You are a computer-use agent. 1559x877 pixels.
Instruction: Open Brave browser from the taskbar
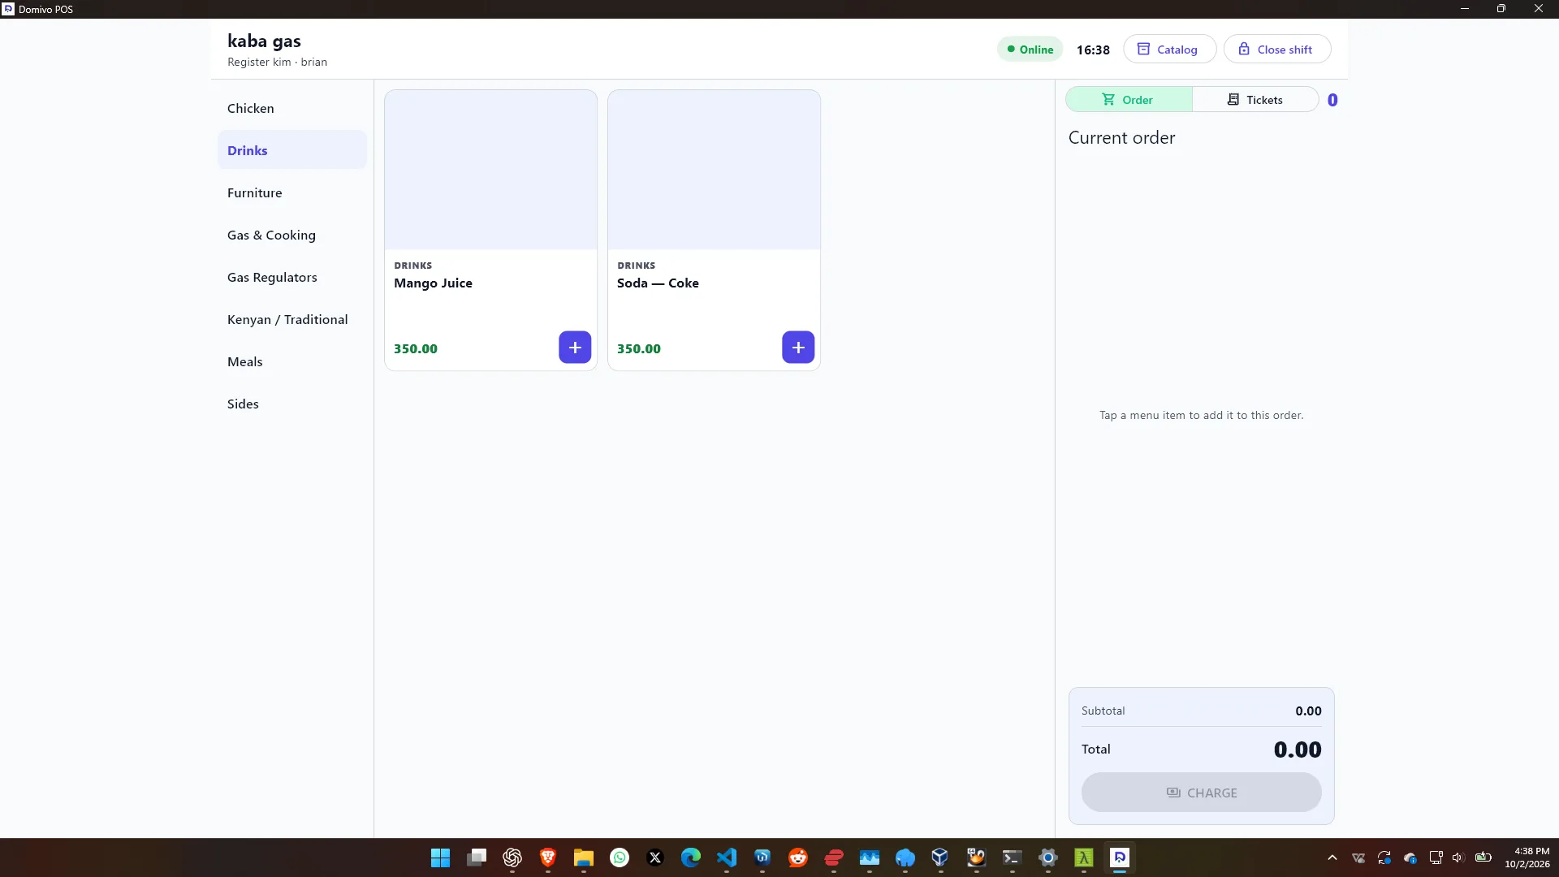tap(548, 858)
